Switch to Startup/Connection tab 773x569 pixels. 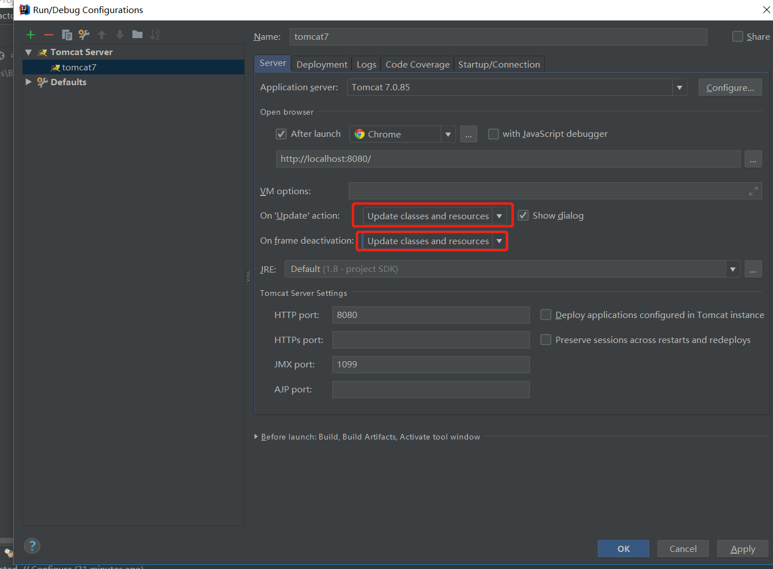tap(499, 64)
